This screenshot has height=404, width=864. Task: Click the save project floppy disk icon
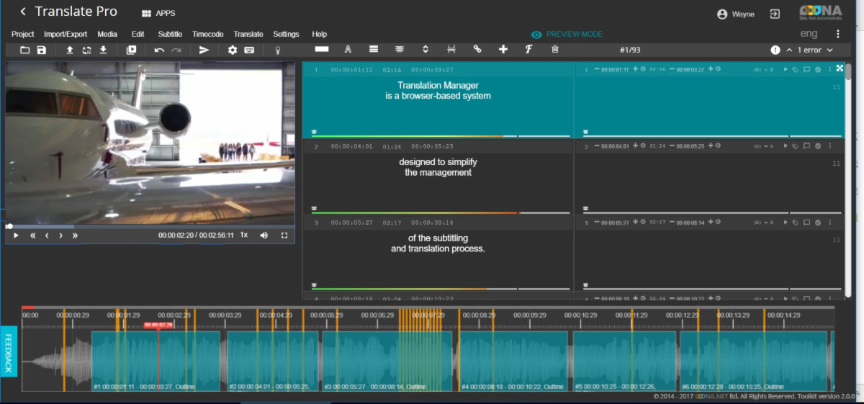(x=42, y=50)
